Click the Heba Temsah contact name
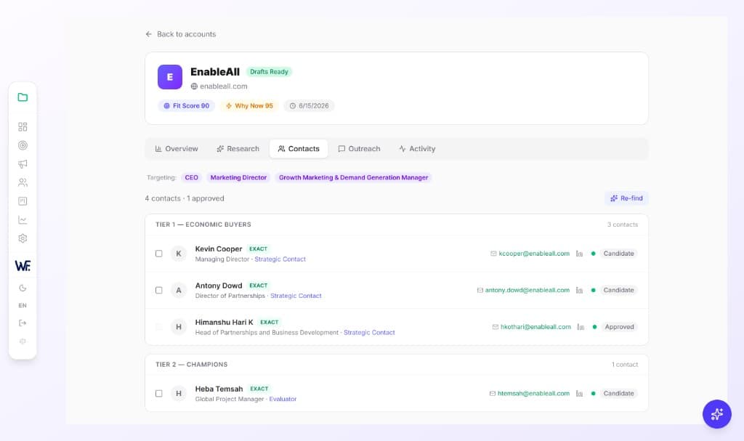 tap(219, 389)
